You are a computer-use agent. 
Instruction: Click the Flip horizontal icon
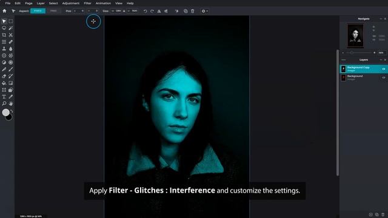[159, 11]
